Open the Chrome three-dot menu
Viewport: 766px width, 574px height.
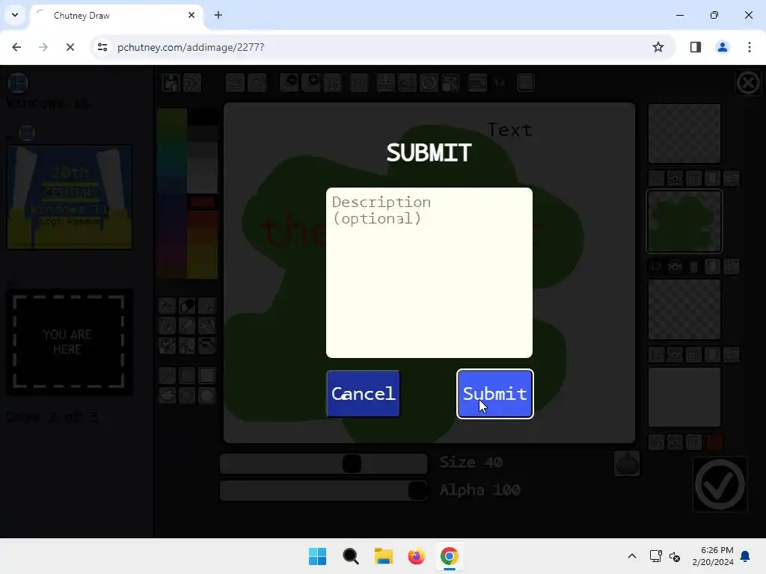tap(749, 47)
